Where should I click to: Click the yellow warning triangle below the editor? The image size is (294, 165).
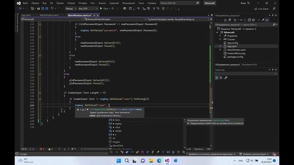pos(50,149)
